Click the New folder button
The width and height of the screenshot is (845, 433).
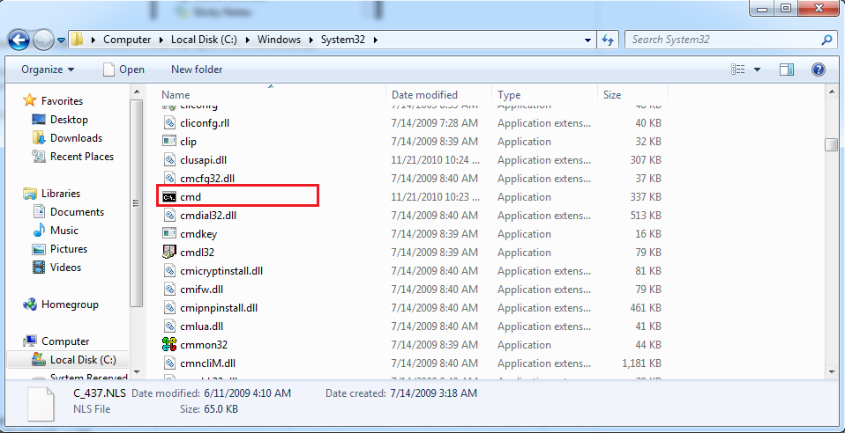[x=197, y=70]
